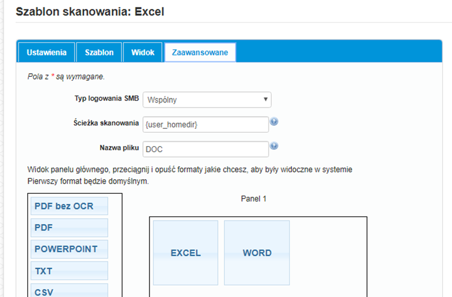The width and height of the screenshot is (452, 297).
Task: Select the Zaawansowane tab
Action: pos(200,53)
